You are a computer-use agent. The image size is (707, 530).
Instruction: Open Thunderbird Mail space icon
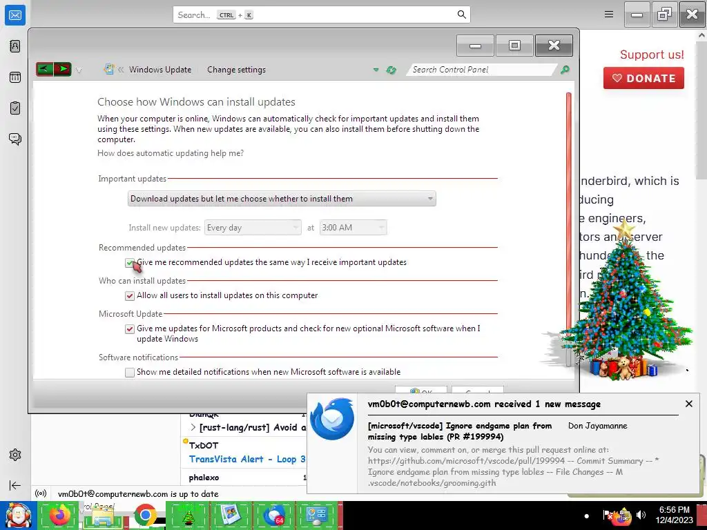click(x=15, y=15)
